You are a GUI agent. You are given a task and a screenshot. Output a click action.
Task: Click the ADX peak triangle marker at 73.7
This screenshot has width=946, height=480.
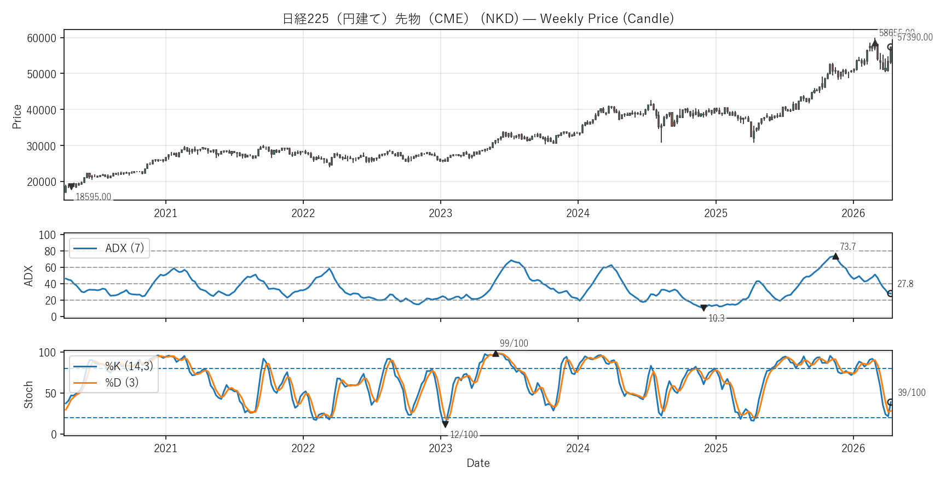tap(835, 256)
